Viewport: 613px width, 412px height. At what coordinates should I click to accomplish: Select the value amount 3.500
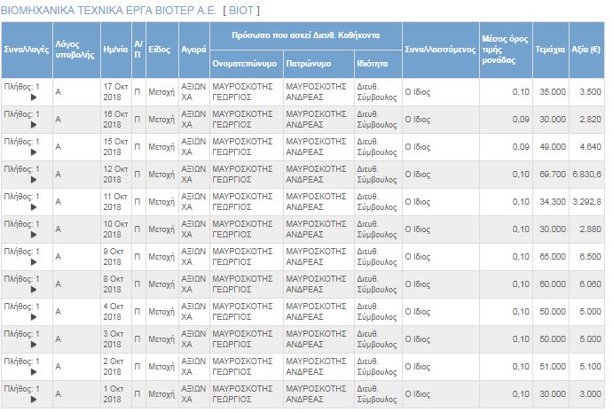coord(590,92)
